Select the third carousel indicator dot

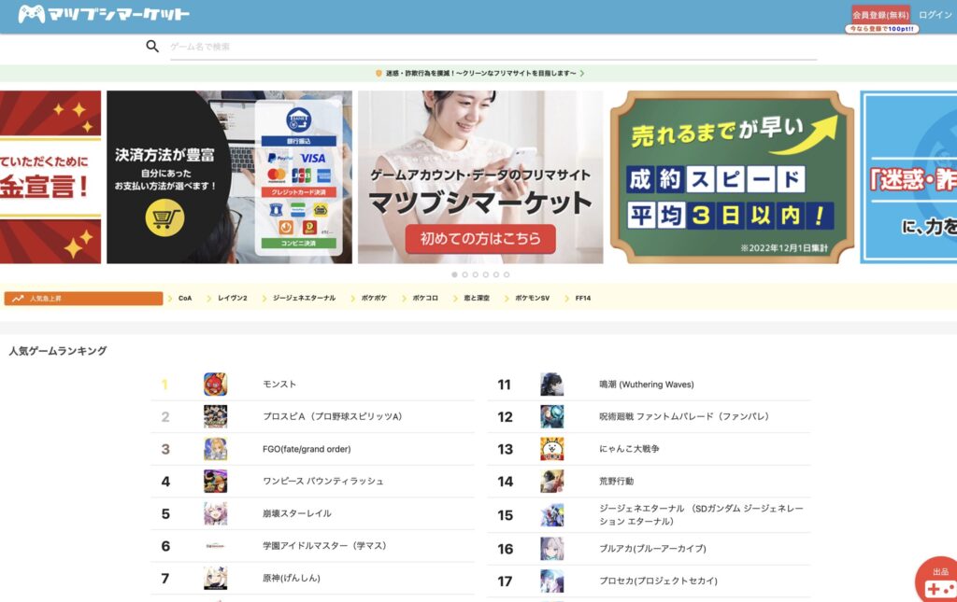[x=476, y=274]
